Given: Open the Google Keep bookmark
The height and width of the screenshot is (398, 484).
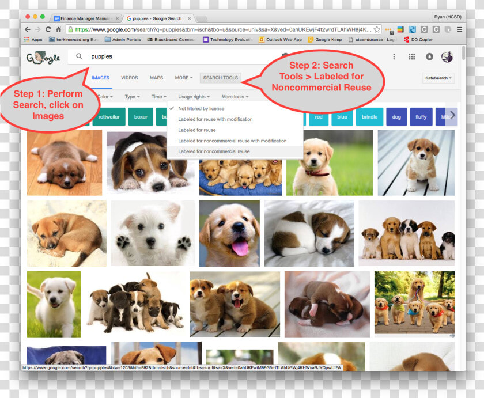Looking at the screenshot, I should pos(325,40).
